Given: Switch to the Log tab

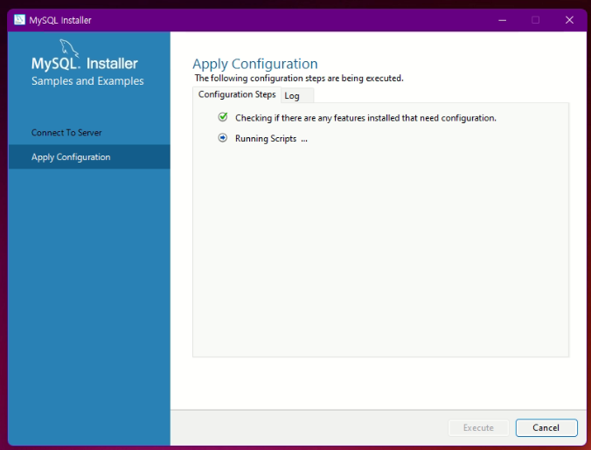Looking at the screenshot, I should pyautogui.click(x=296, y=95).
